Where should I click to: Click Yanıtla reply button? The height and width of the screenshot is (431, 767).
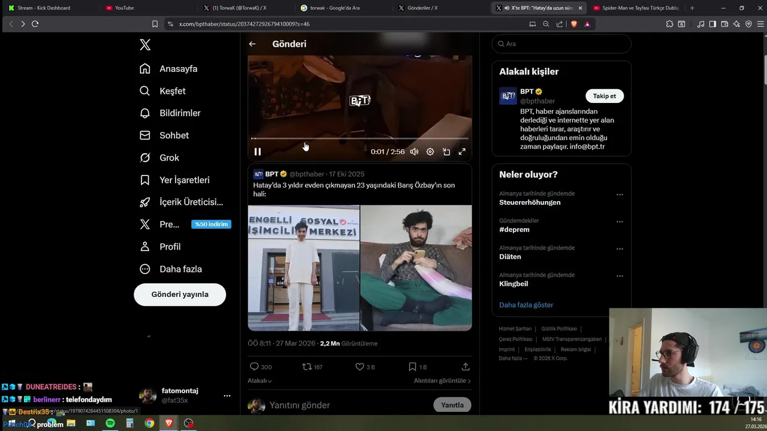pyautogui.click(x=452, y=405)
